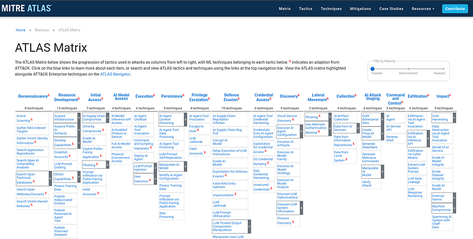The width and height of the screenshot is (473, 239).
Task: Open Use Alternate Authentication Material technique
Action: pyautogui.click(x=315, y=128)
